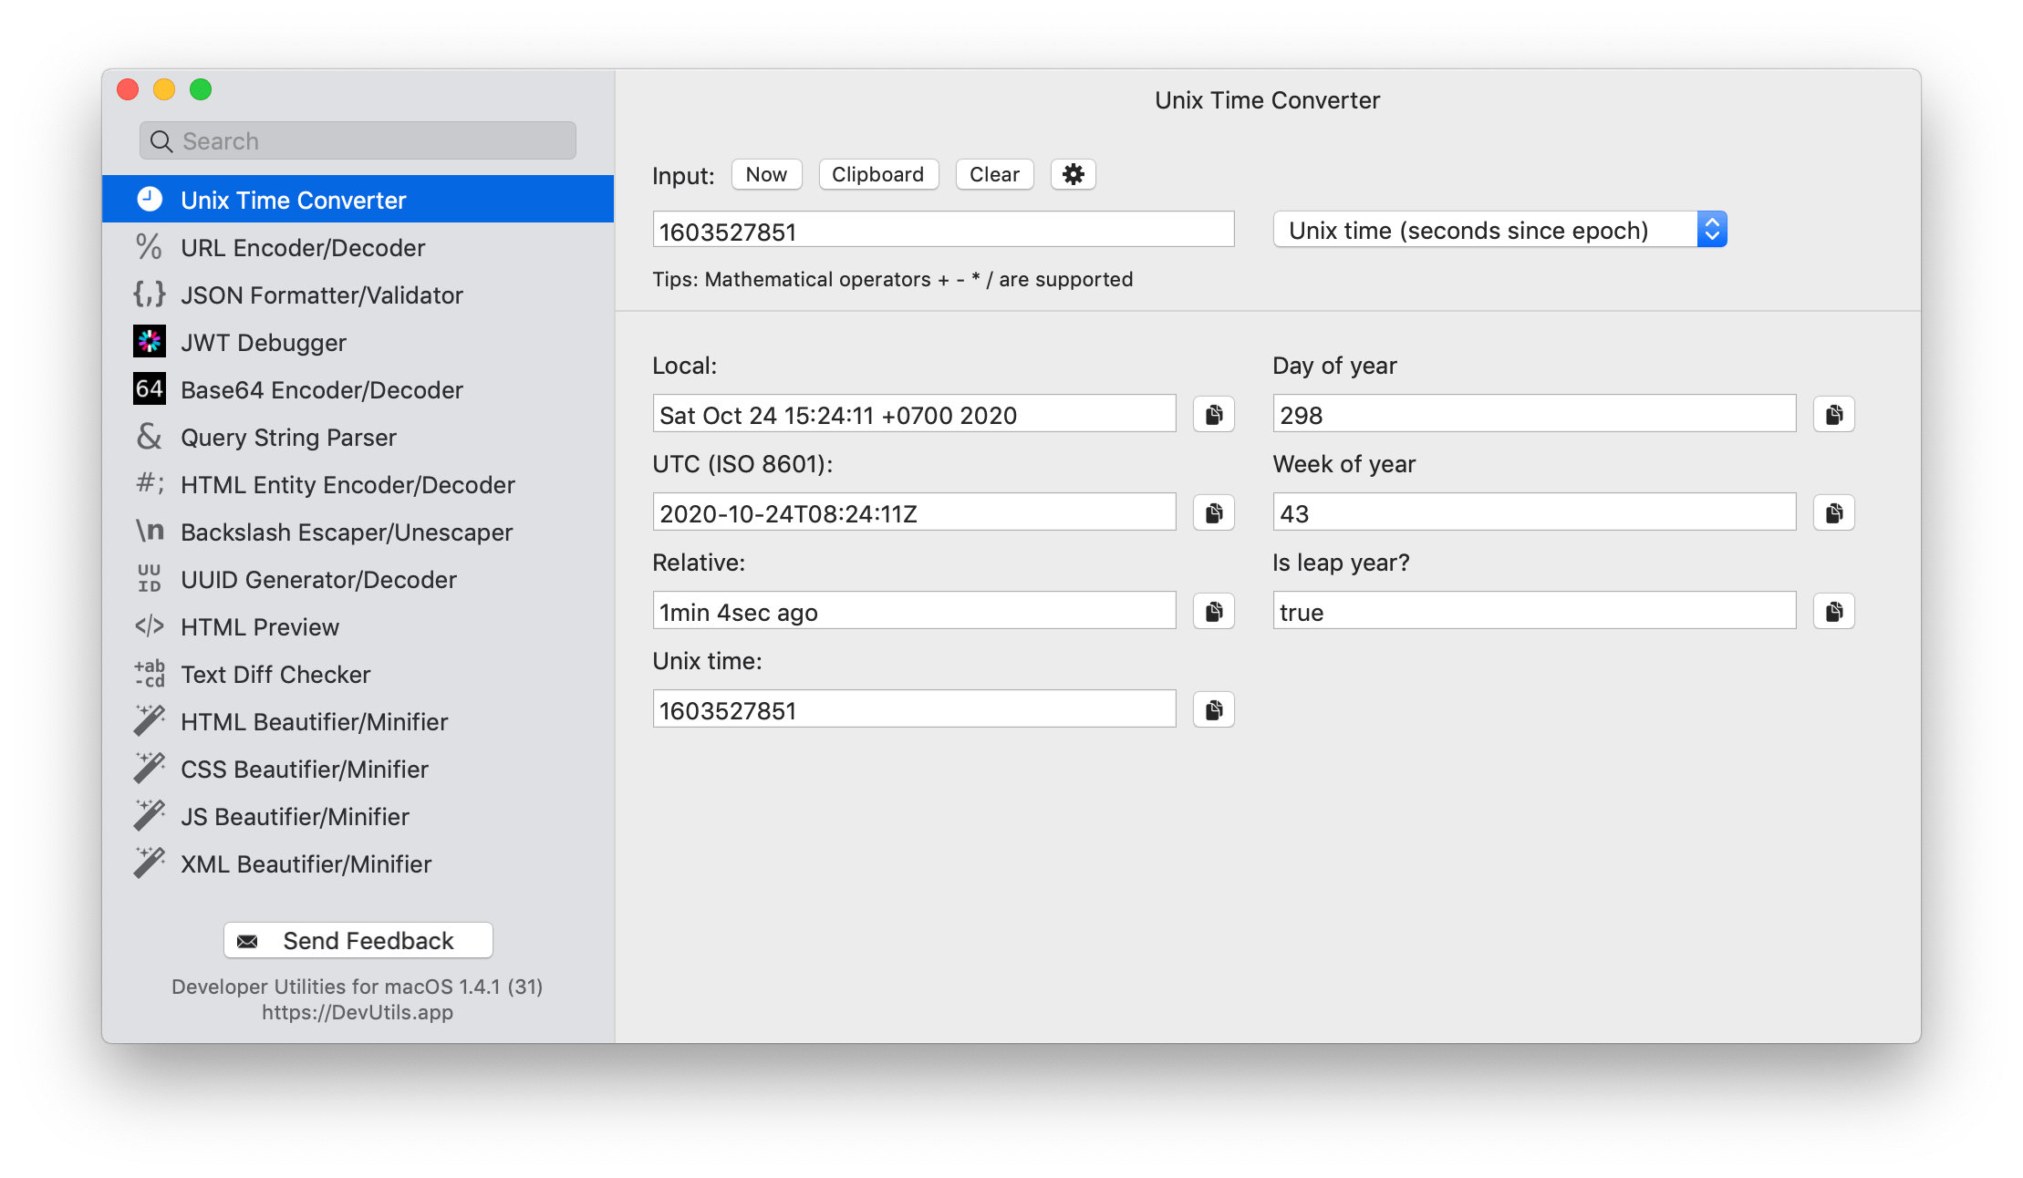
Task: Open the Query String Parser tool
Action: 288,437
